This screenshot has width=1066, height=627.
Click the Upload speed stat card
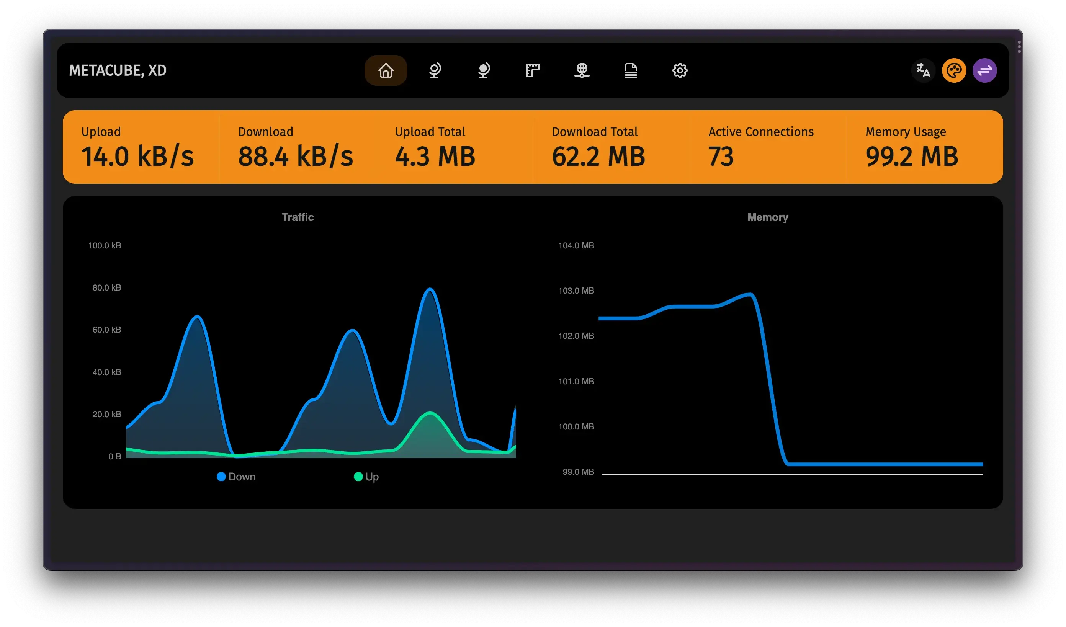click(x=137, y=147)
